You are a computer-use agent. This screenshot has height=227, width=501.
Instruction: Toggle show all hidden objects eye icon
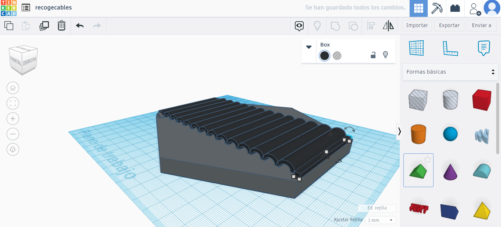[299, 26]
